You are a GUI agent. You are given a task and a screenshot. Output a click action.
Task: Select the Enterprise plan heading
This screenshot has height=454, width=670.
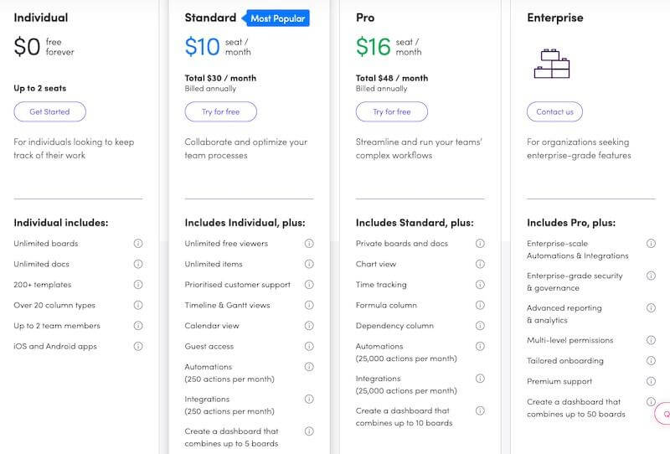[555, 18]
